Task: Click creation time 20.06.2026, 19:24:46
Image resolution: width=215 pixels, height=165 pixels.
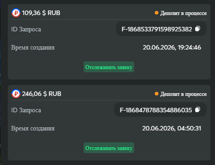Action: click(172, 48)
